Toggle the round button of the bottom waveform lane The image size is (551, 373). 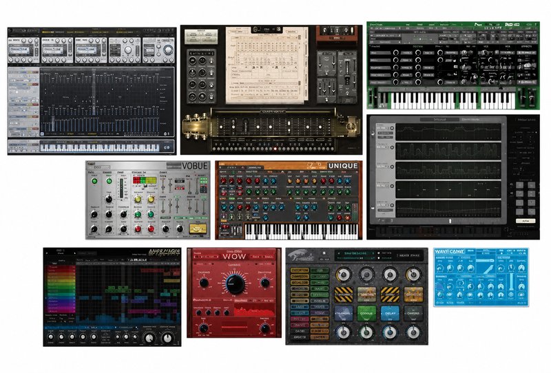pyautogui.click(x=392, y=205)
